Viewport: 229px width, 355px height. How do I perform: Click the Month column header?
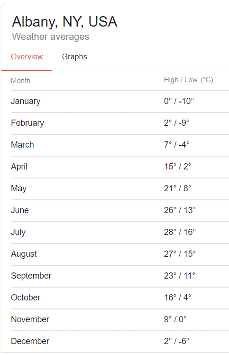pos(20,81)
